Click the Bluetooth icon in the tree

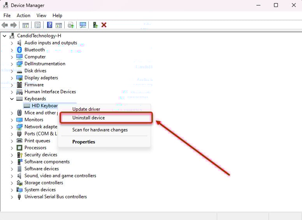coord(19,50)
